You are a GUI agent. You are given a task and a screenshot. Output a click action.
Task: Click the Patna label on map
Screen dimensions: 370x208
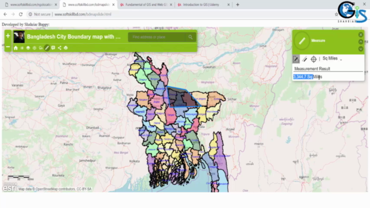(64, 83)
